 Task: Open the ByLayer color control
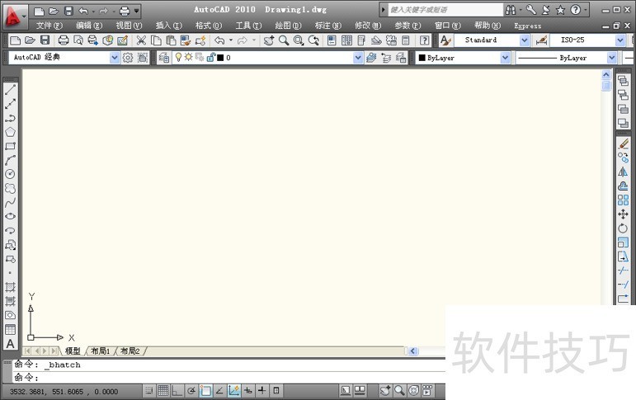coord(461,58)
